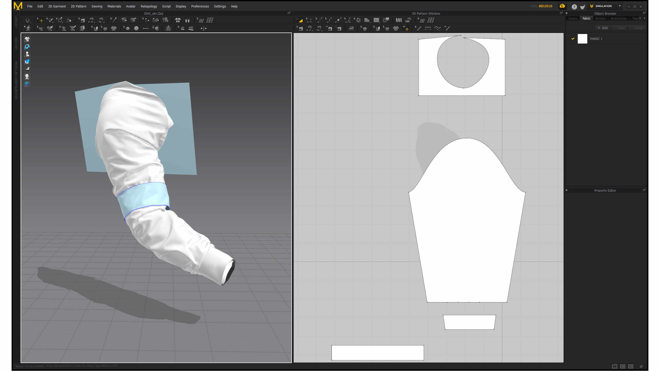660x371 pixels.
Task: Undock the 2D Pattern Window popout icon
Action: click(x=561, y=13)
